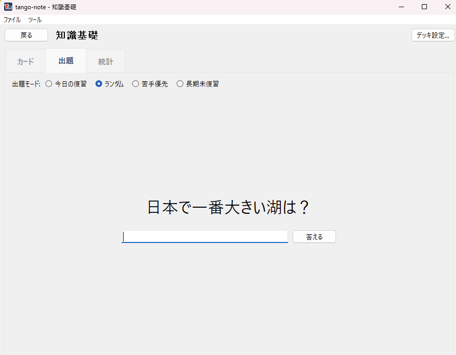The height and width of the screenshot is (355, 456).
Task: Submit answer with 答える button
Action: point(314,236)
